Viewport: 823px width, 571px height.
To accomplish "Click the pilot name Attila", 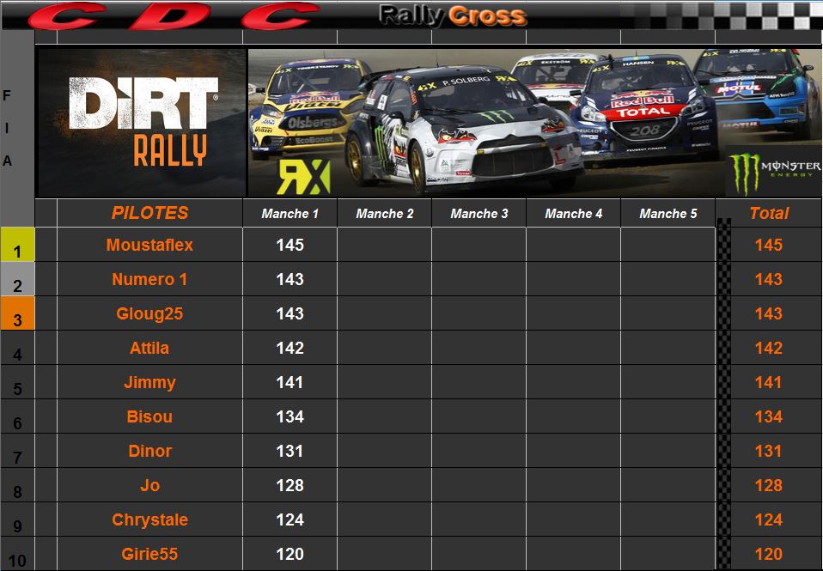I will click(149, 348).
